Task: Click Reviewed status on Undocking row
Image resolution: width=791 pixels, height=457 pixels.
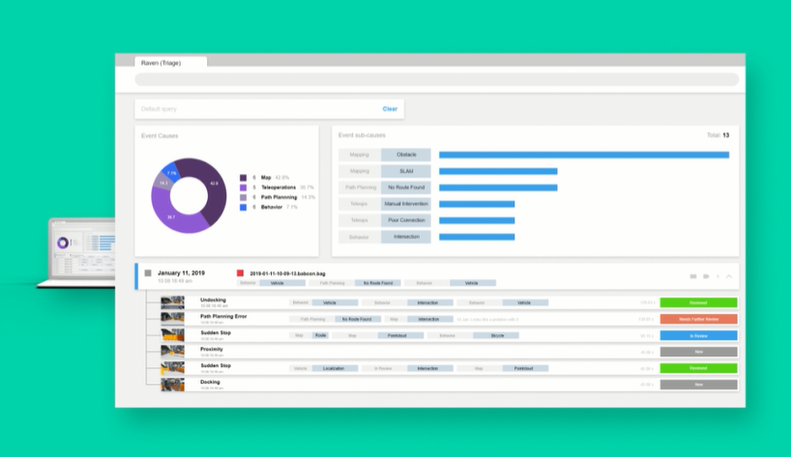Action: point(698,302)
